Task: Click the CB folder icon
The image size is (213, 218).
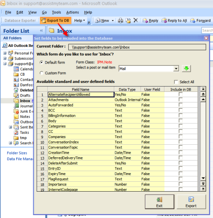Action: 16,75
